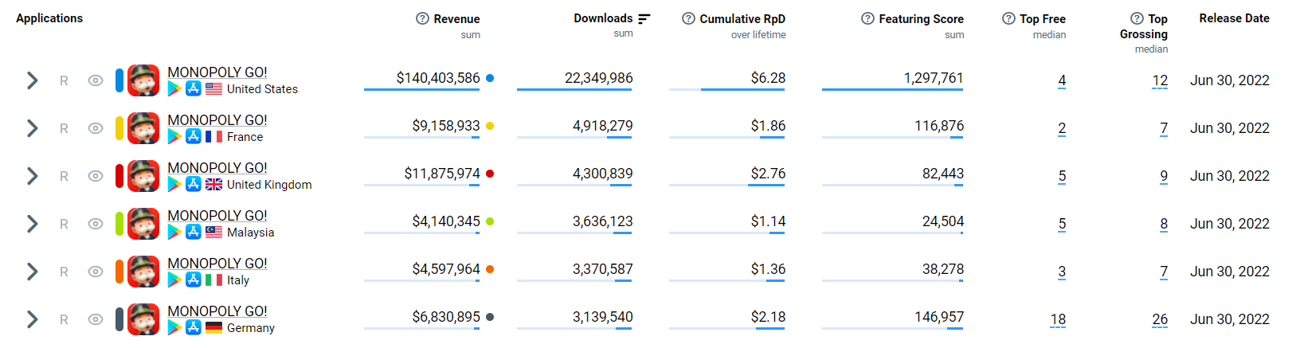Click Google Play icon in Italy row
The image size is (1300, 348).
pos(174,280)
